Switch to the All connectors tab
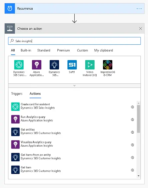 point(13,50)
